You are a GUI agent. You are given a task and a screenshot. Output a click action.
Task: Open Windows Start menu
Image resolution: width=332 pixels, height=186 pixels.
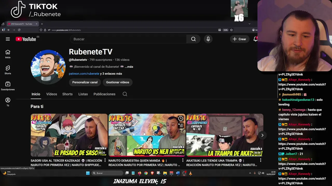pos(88,173)
